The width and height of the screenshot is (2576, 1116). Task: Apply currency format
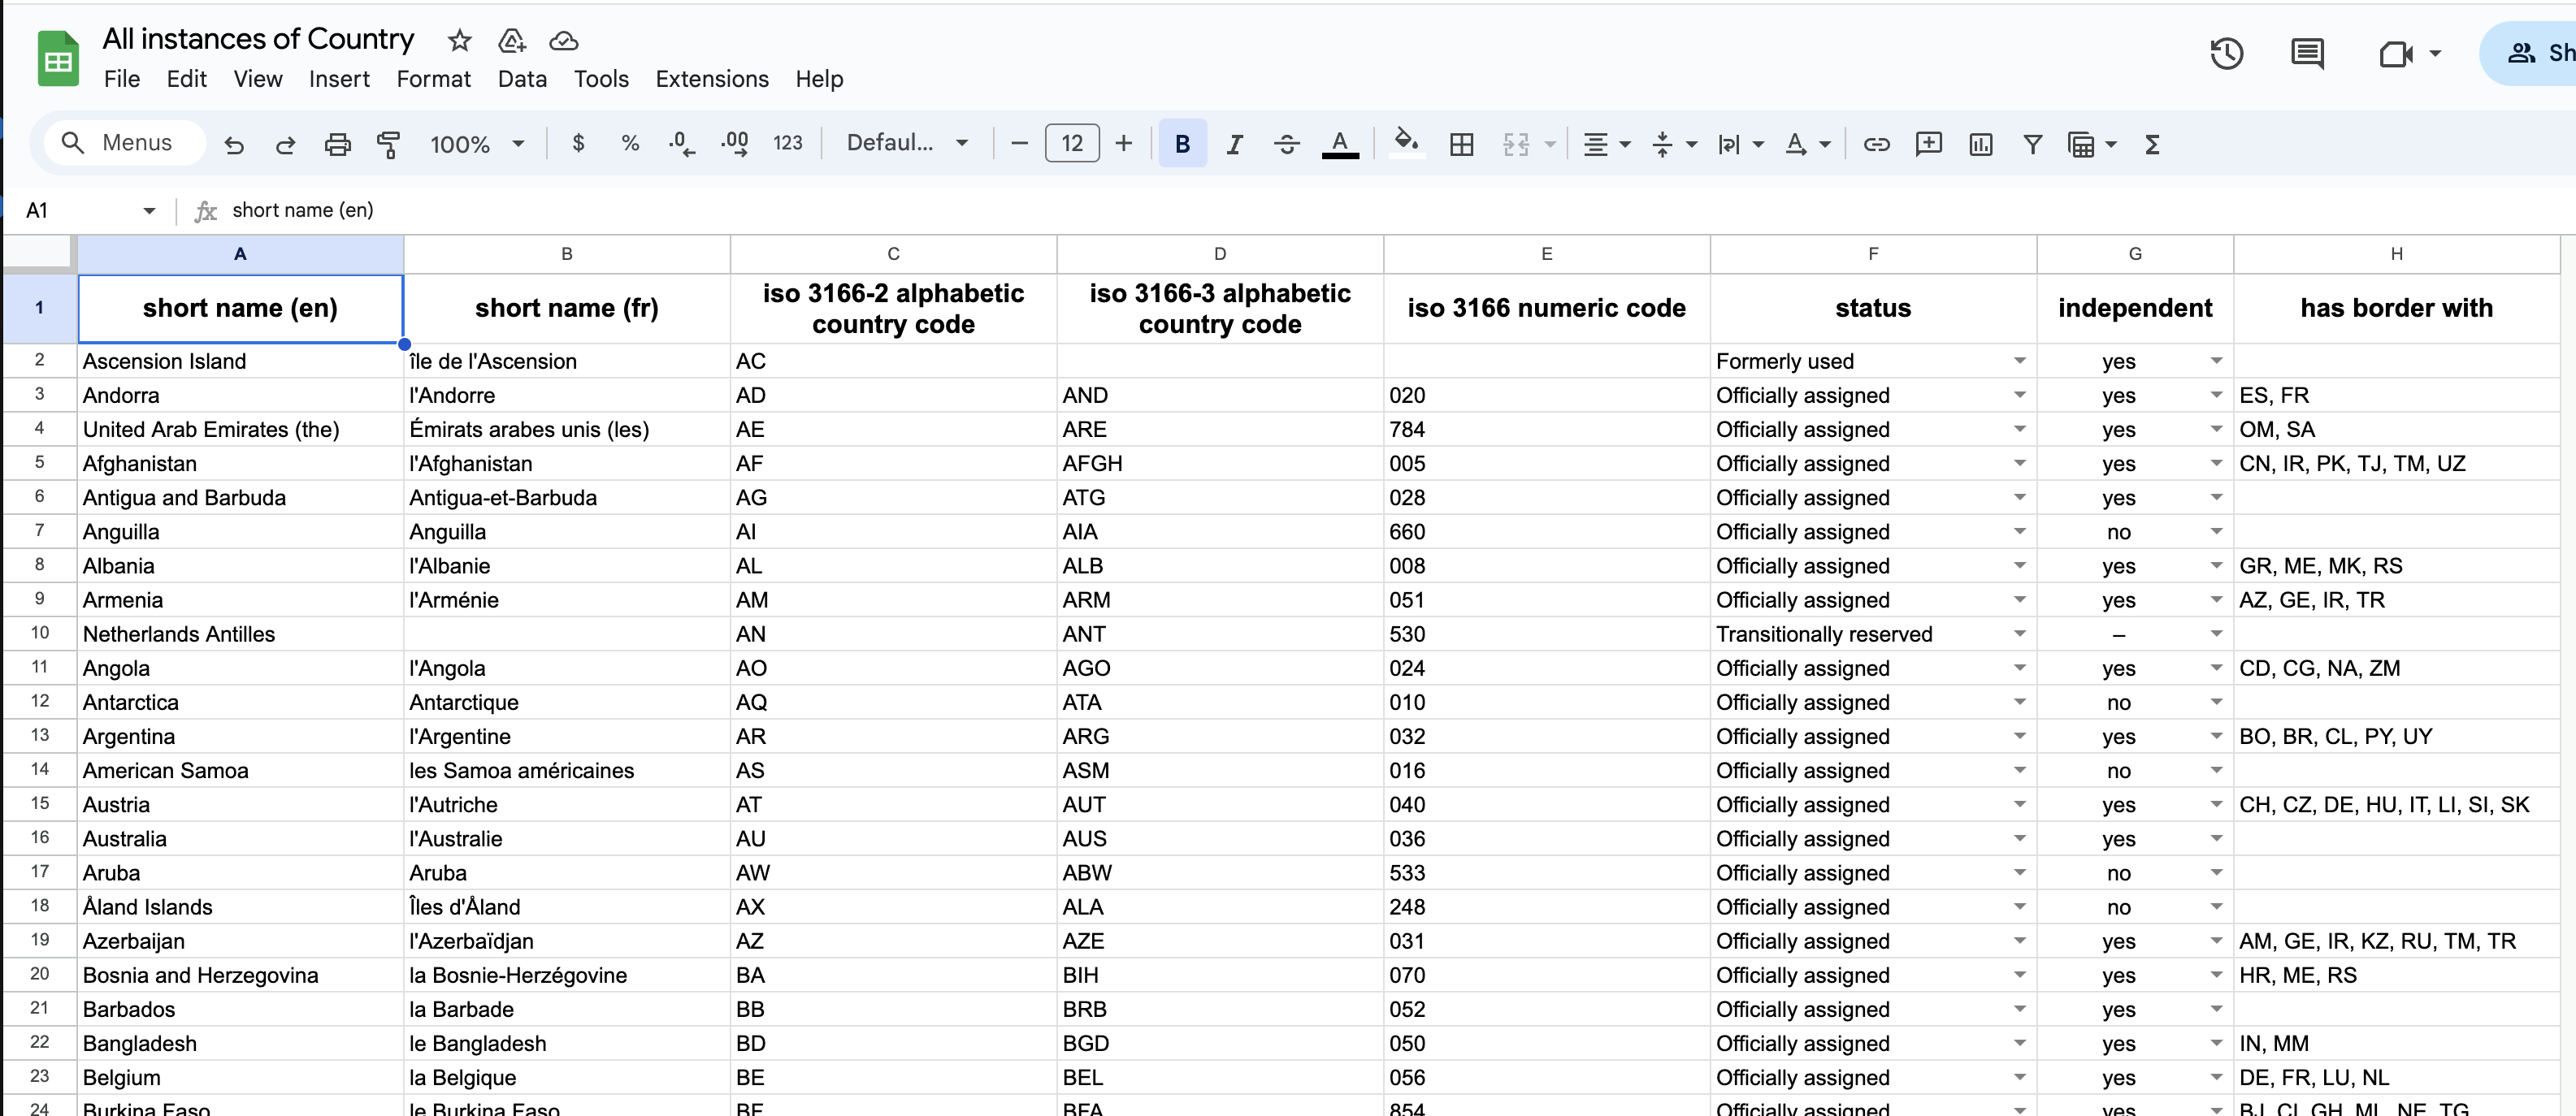578,144
